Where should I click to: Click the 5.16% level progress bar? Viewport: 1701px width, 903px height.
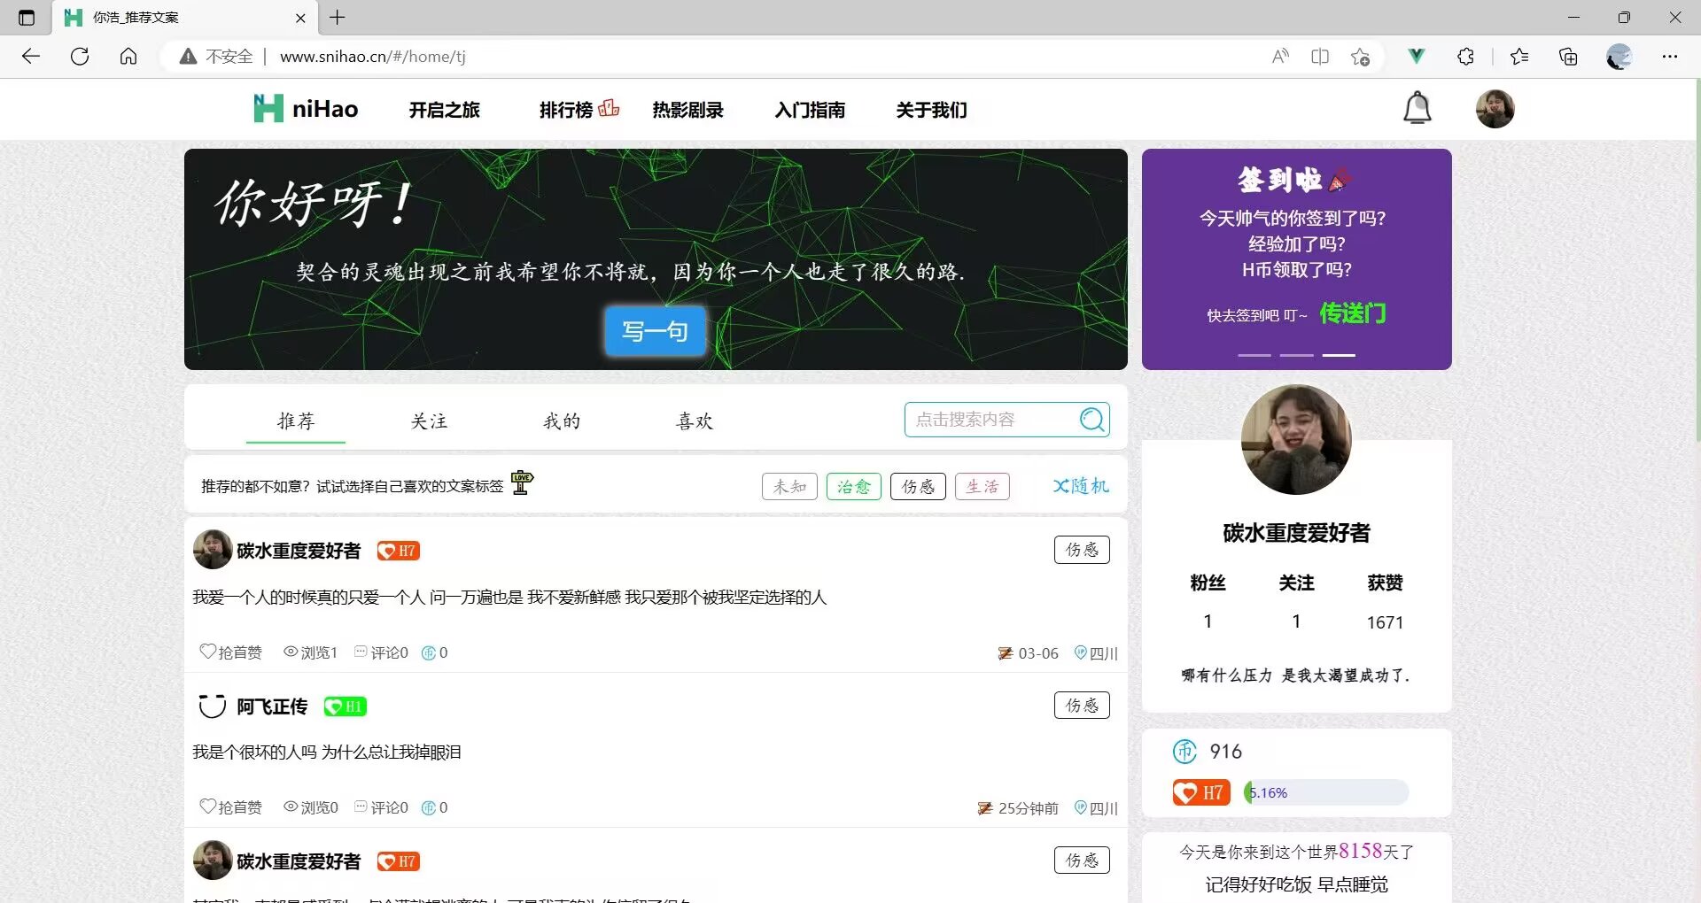click(x=1326, y=792)
